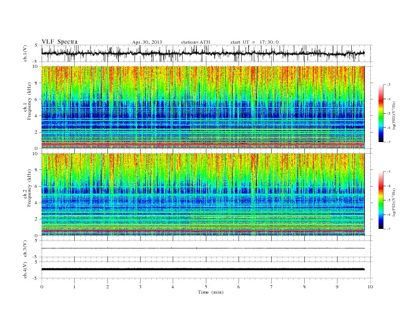Click the "1" tick on the time axis

(x=74, y=287)
